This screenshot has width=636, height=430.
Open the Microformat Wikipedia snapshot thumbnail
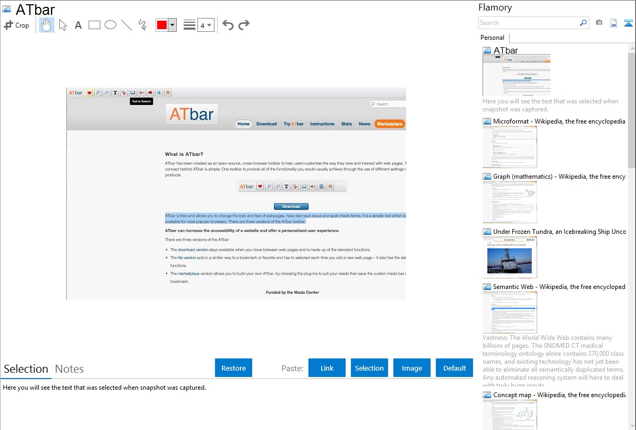pyautogui.click(x=510, y=147)
